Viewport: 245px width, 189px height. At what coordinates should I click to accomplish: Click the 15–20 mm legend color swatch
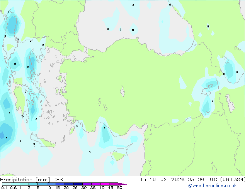point(60,184)
